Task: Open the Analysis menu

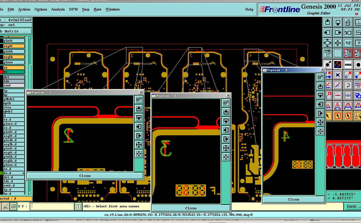Action: click(x=58, y=9)
